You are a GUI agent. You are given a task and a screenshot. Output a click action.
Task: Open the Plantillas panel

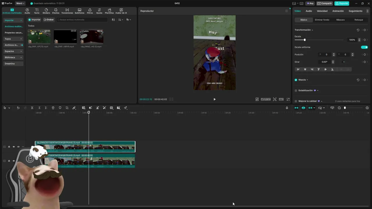coord(109,11)
